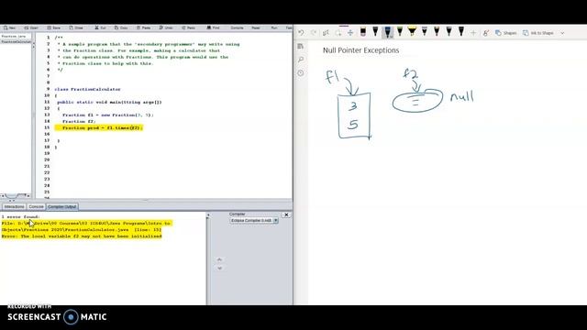Viewport: 587px width, 330px height.
Task: Toggle the Draw with Touch icon
Action: tap(485, 33)
